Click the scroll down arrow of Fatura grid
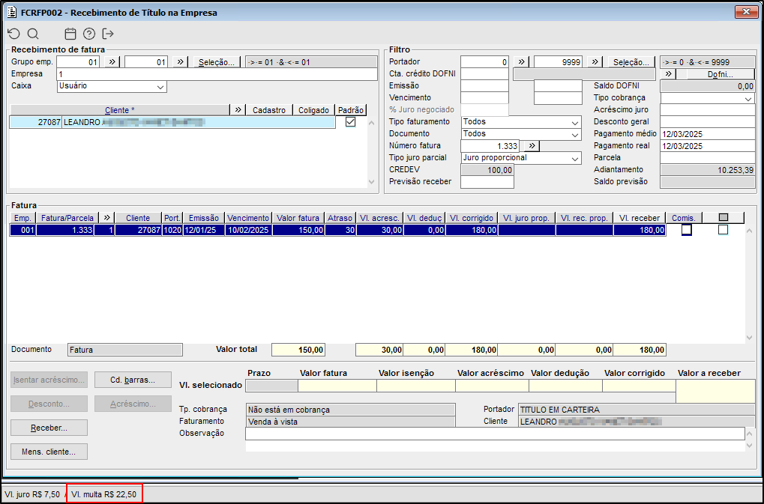Viewport: 764px width, 504px height. click(x=750, y=338)
